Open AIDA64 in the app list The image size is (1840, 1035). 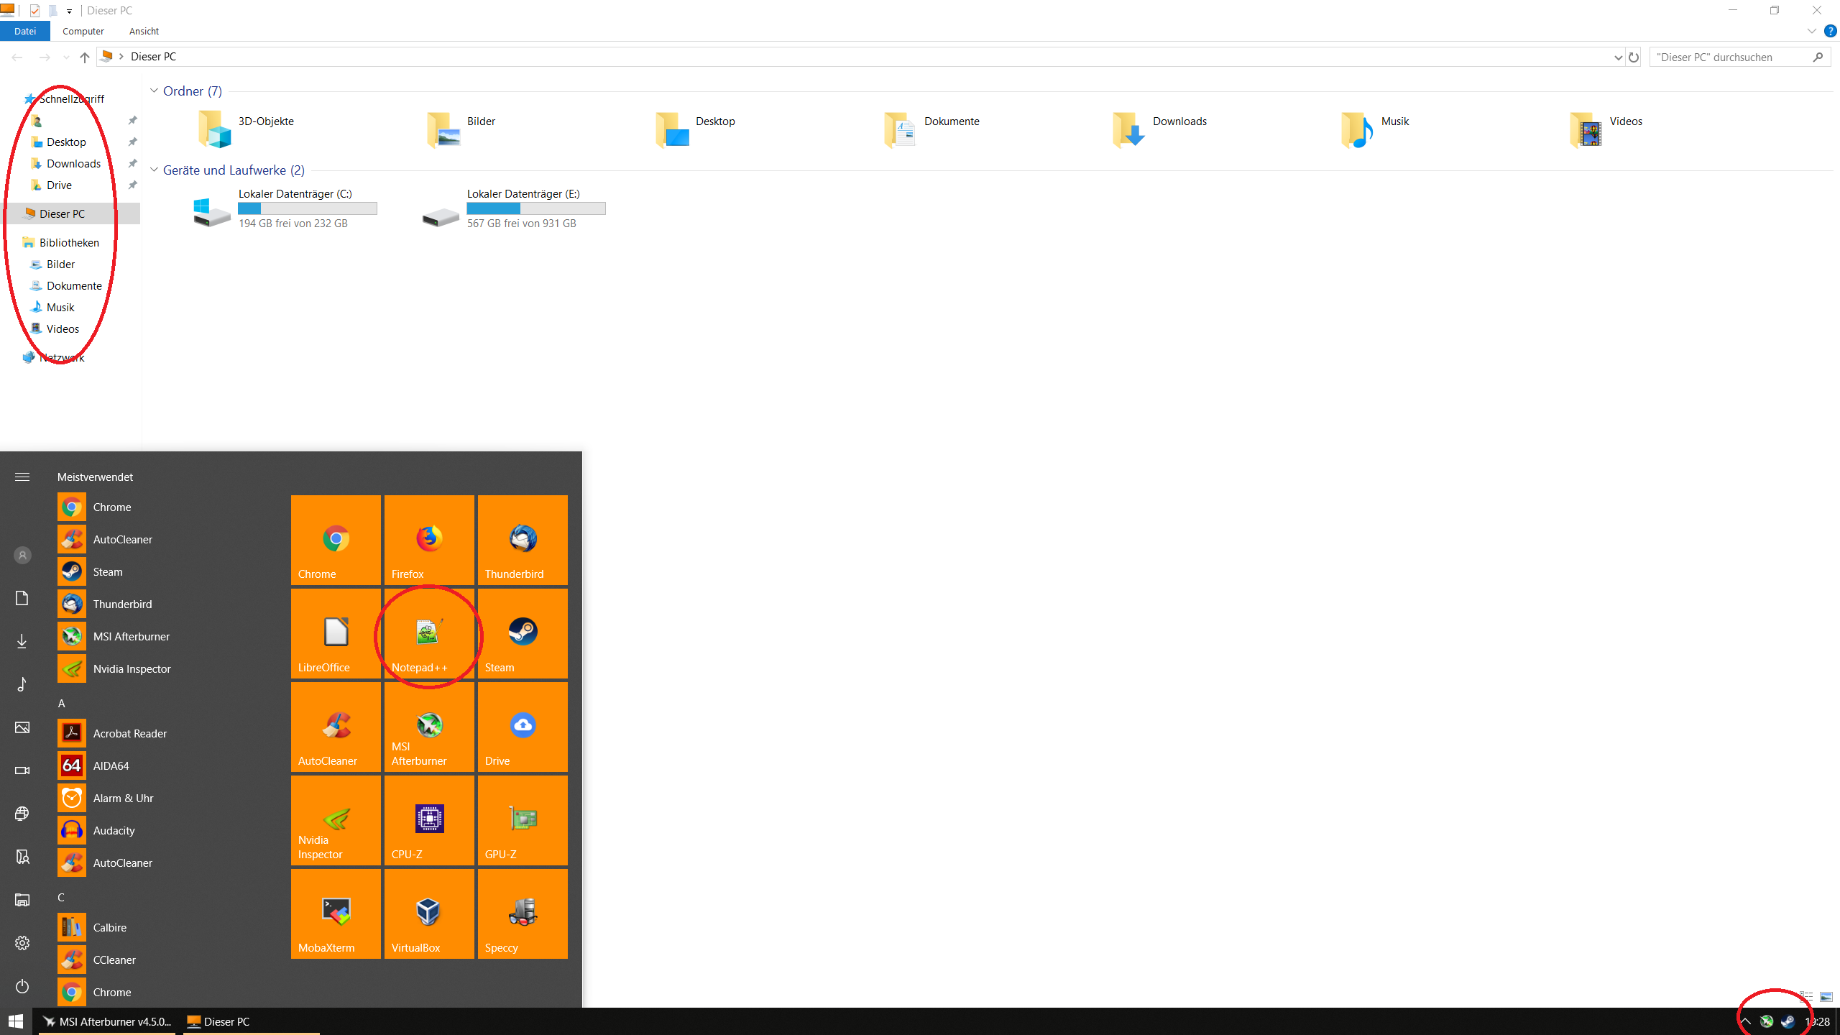[111, 765]
